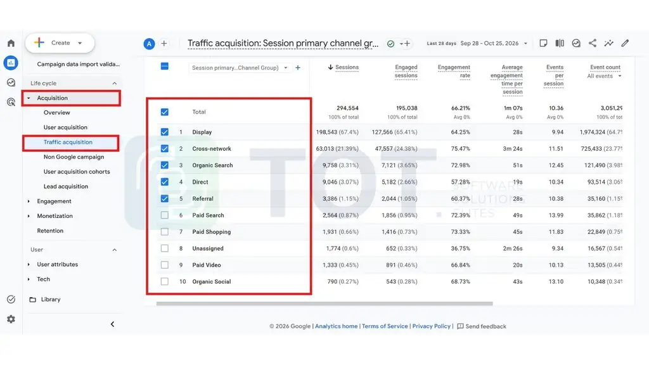Open the Insights icon in toolbar
Viewport: 649px width, 365px height.
coord(575,43)
